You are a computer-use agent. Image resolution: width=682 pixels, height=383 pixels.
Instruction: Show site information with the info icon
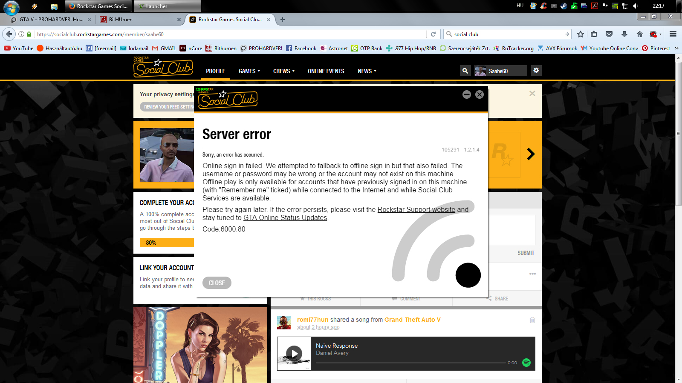(21, 34)
